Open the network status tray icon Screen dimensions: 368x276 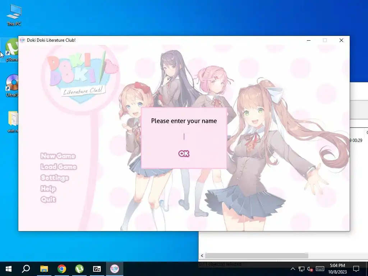click(302, 269)
